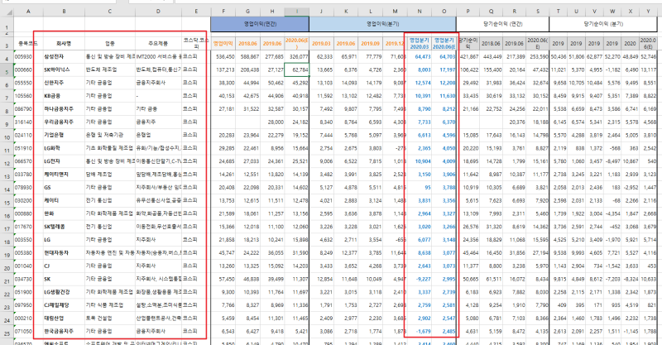662x345 pixels.
Task: Click the 영업이익(분기) merged header cell
Action: click(382, 24)
